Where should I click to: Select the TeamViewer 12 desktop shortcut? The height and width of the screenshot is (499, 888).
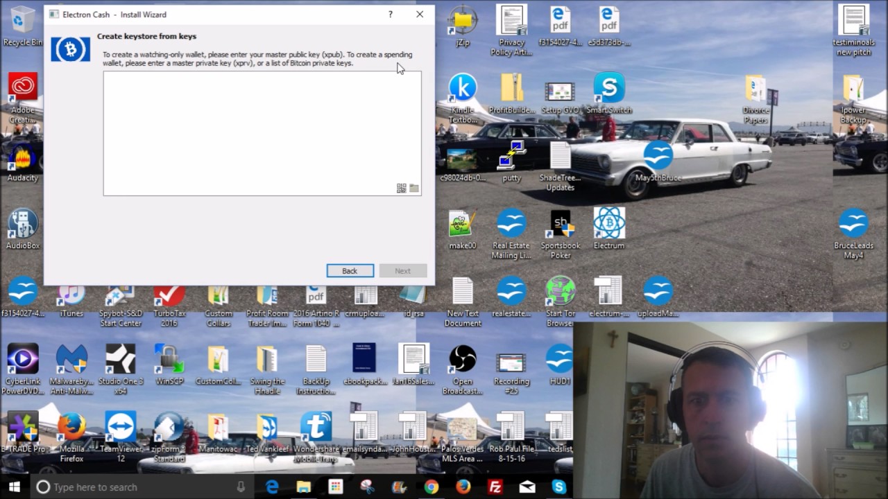120,437
